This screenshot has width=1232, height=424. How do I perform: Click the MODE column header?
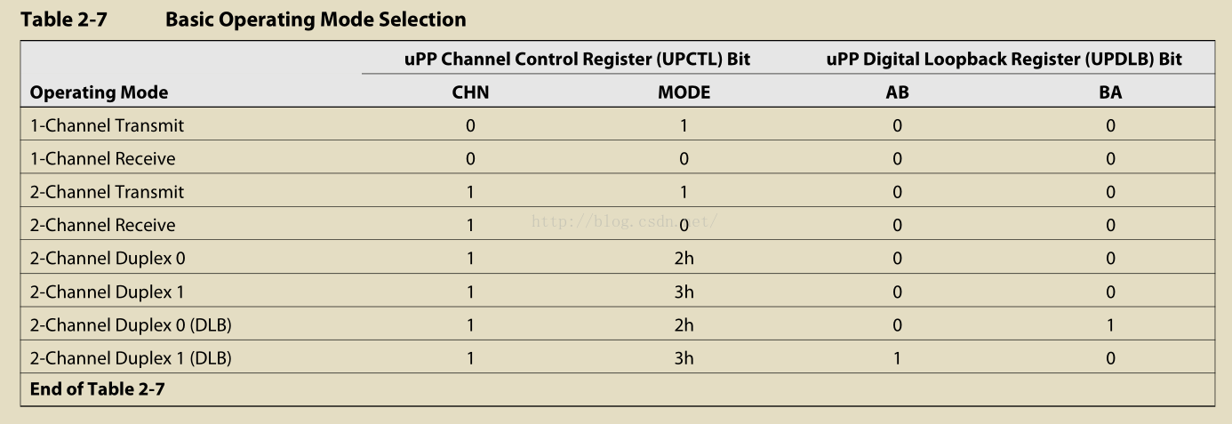[x=684, y=92]
